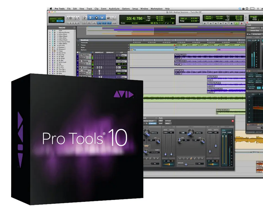This screenshot has width=263, height=206.
Task: Click the Record transport button
Action: [242, 23]
